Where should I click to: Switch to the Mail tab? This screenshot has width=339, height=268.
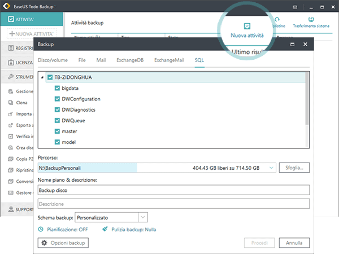click(x=101, y=60)
